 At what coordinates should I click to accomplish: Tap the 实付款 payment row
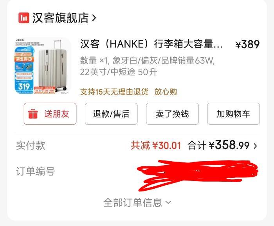(x=137, y=146)
